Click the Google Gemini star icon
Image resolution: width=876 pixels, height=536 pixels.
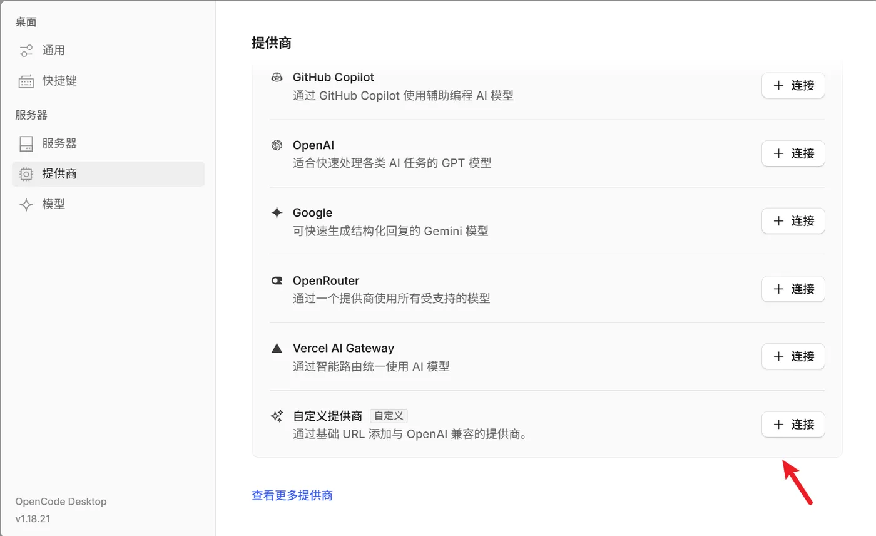click(x=277, y=213)
